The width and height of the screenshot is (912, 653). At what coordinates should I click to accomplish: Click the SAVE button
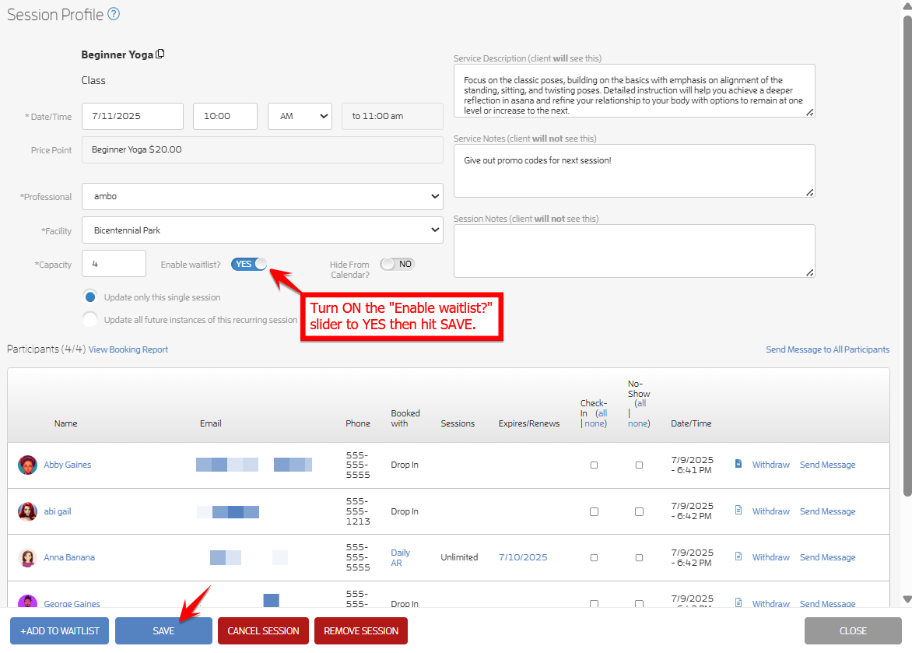tap(163, 631)
